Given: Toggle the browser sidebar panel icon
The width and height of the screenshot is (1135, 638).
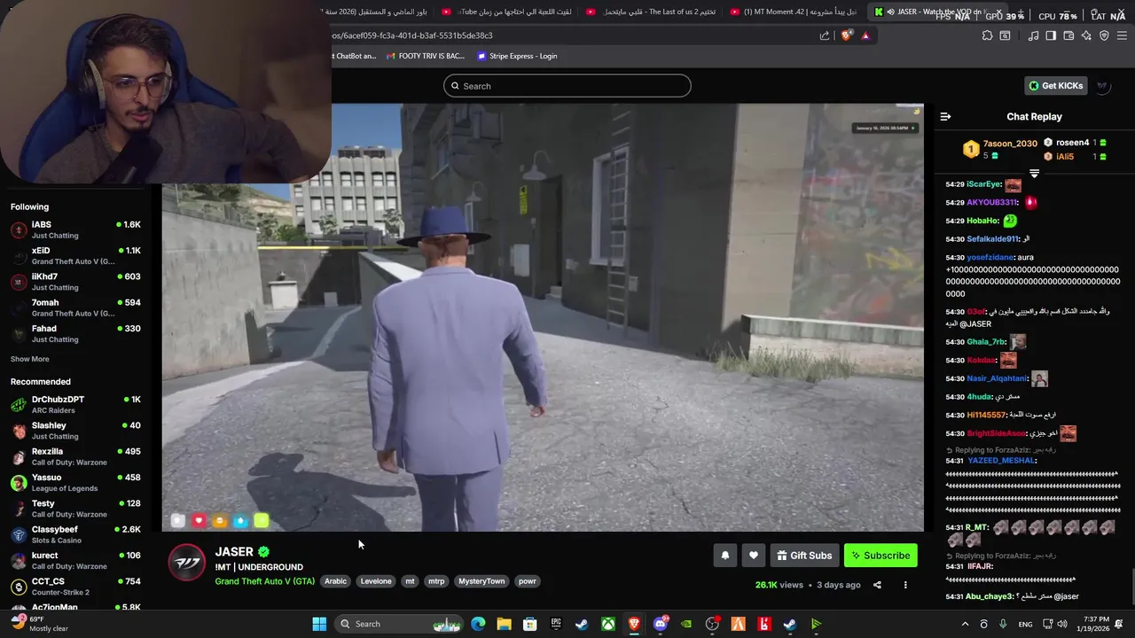Looking at the screenshot, I should 1051,35.
